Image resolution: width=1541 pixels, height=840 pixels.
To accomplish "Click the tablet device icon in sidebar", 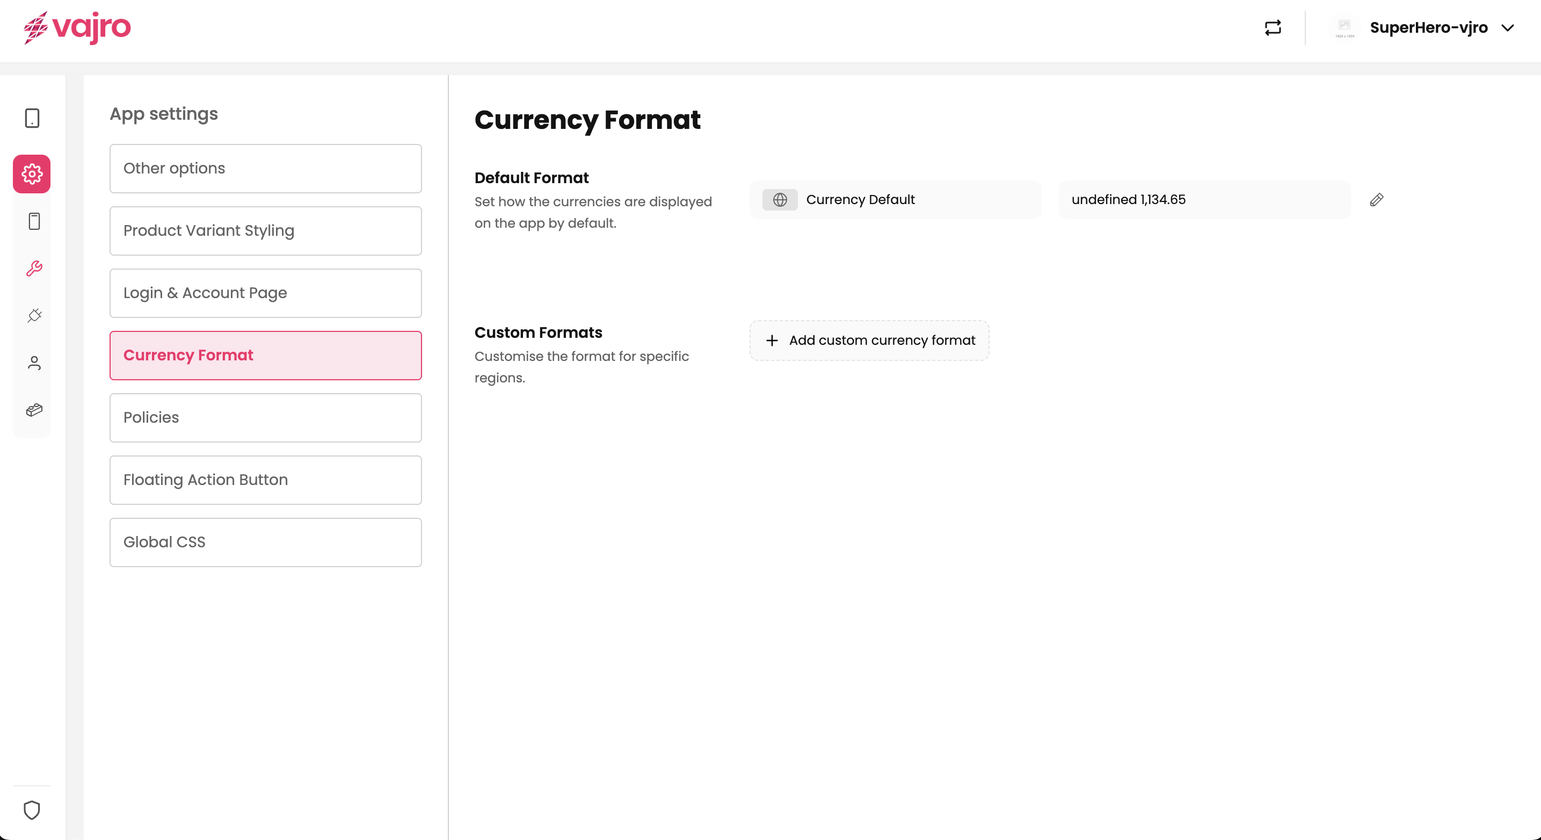I will (x=32, y=118).
